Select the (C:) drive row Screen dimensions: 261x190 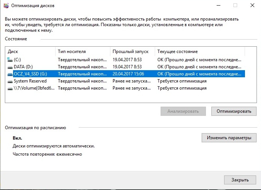tap(126, 60)
